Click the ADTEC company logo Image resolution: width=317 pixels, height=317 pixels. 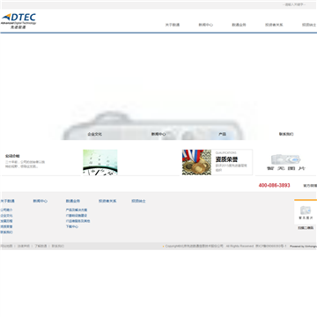(x=18, y=21)
